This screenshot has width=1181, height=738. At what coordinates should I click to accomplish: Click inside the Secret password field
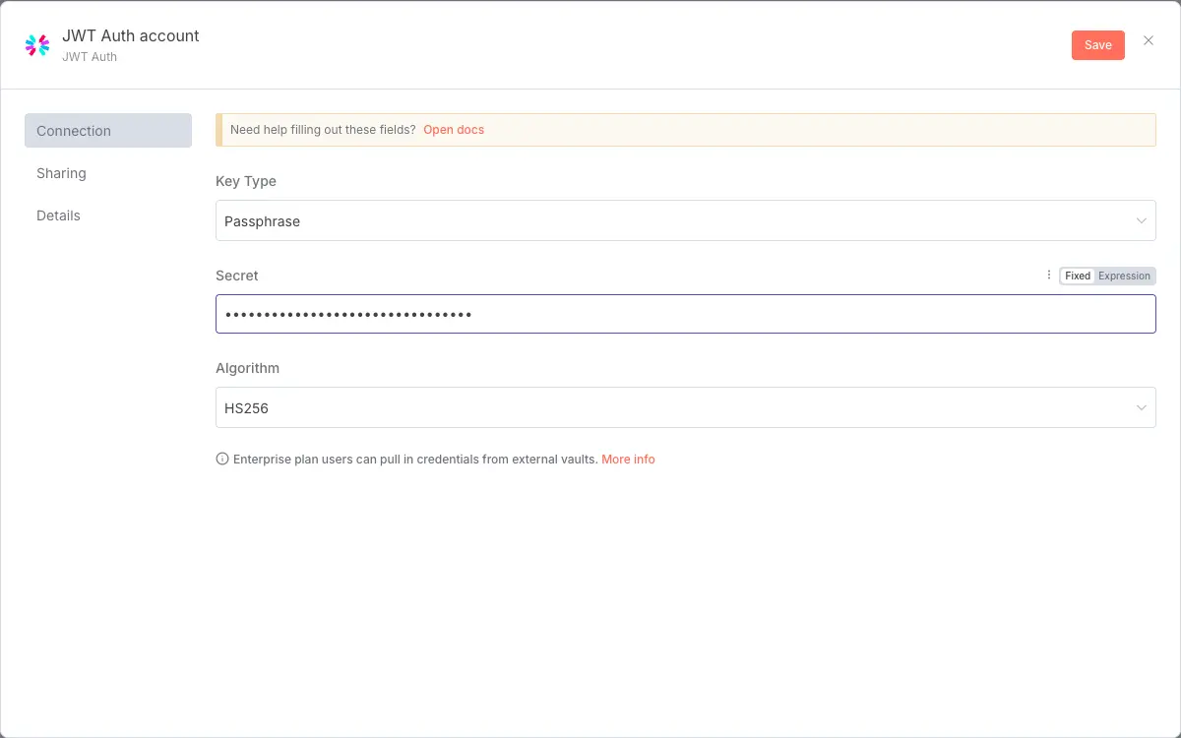coord(686,313)
